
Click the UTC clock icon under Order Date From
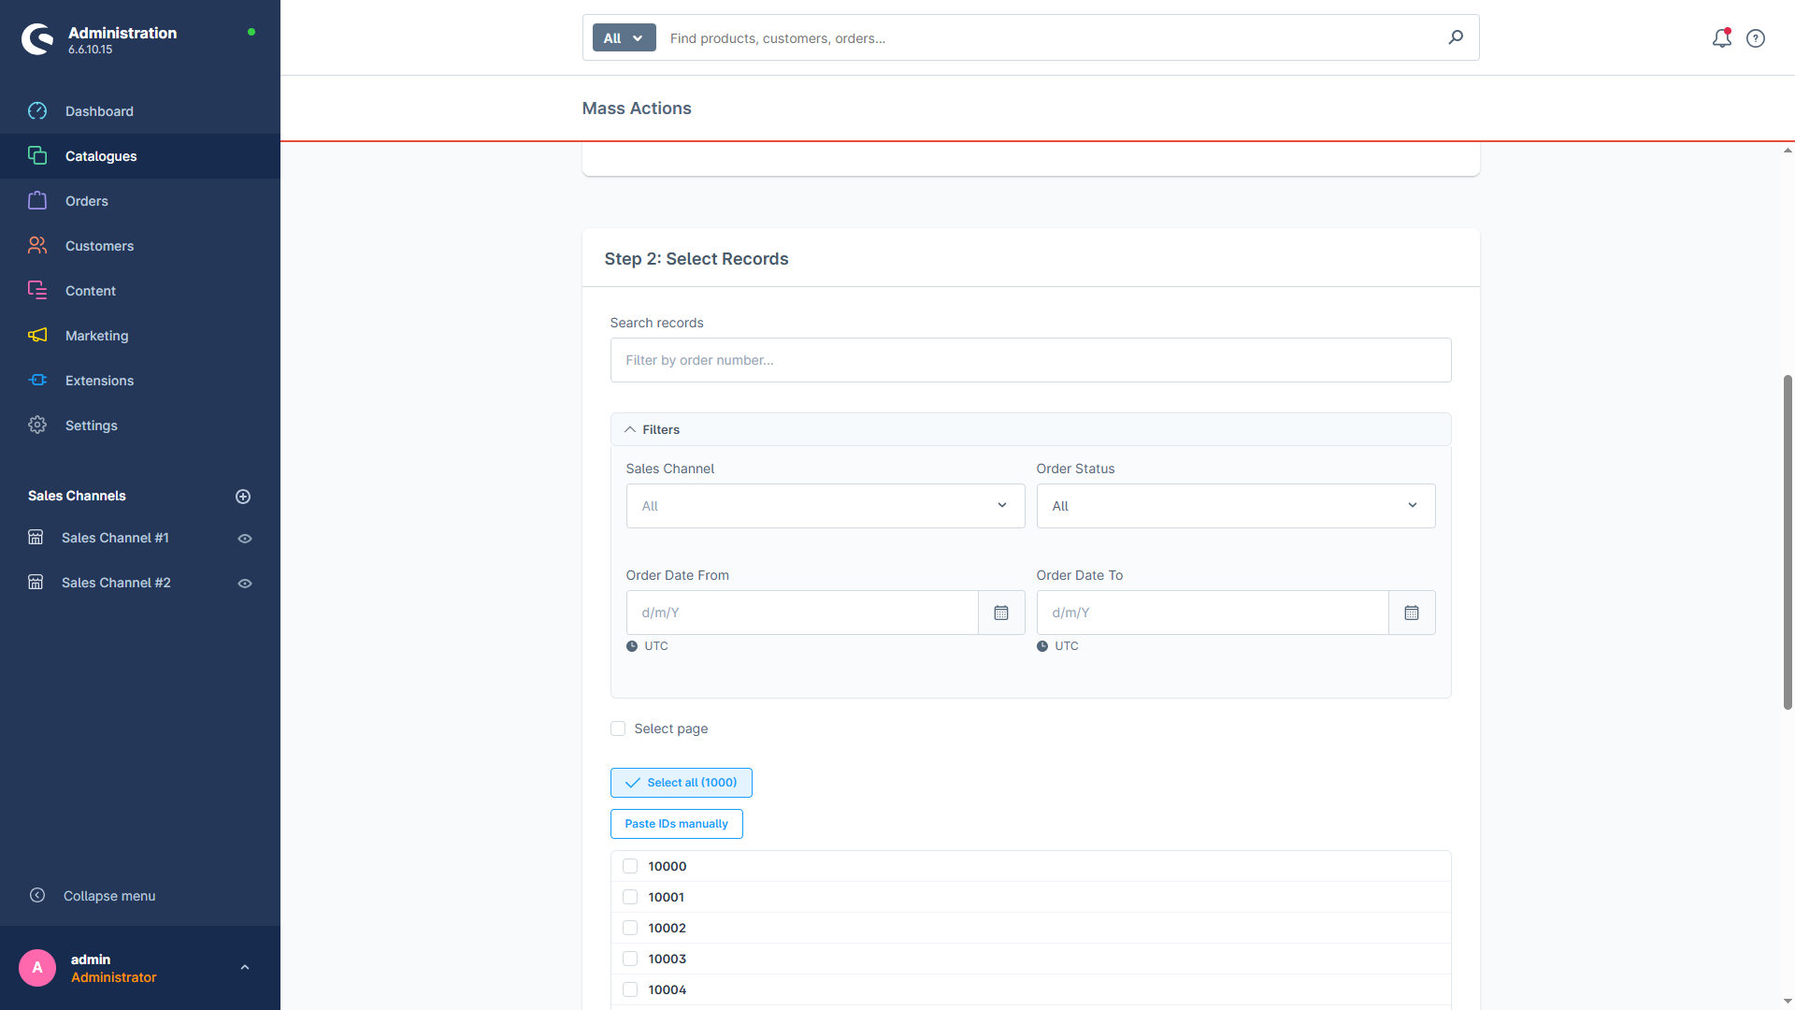pos(632,646)
